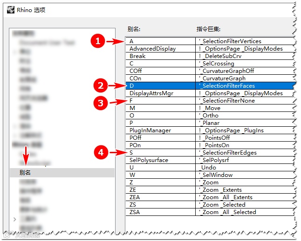Select alias cell 'S'

pyautogui.click(x=160, y=153)
